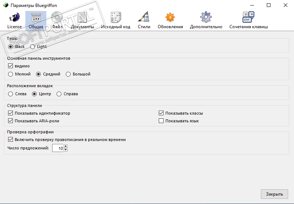Toggle Показывать идентификатор checkbox
Image resolution: width=294 pixels, height=204 pixels.
(11, 113)
